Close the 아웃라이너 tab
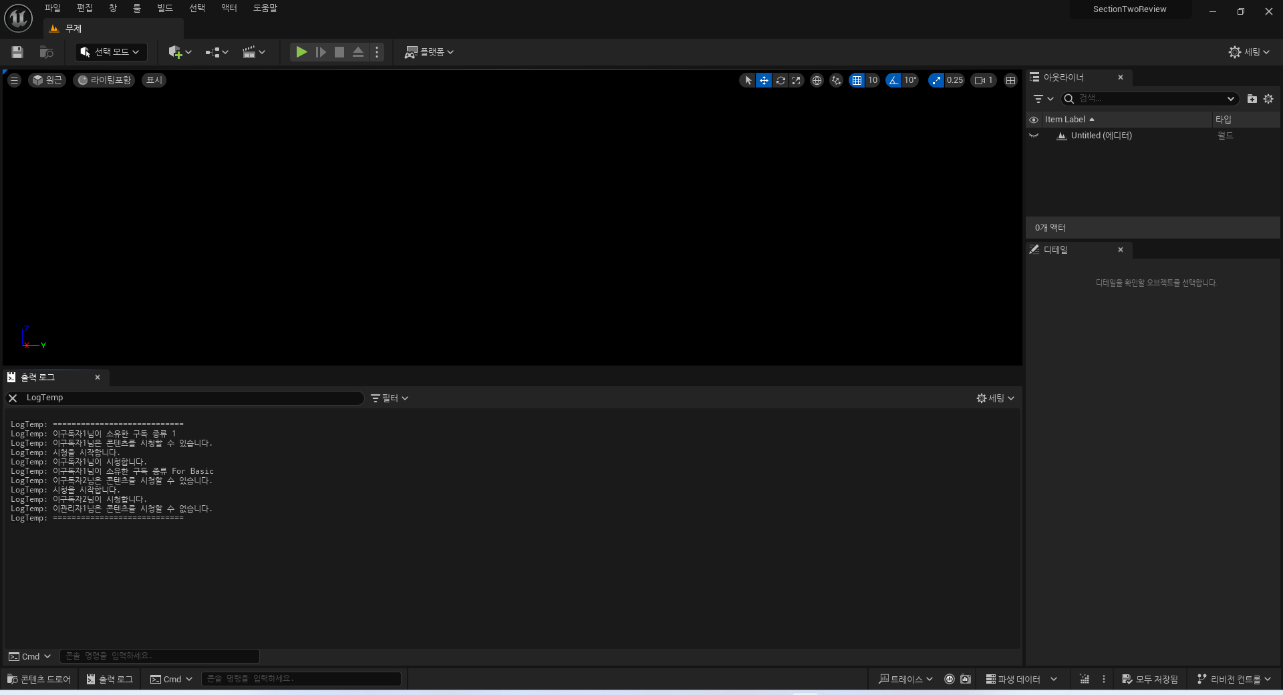Viewport: 1283px width, 695px height. [1121, 78]
